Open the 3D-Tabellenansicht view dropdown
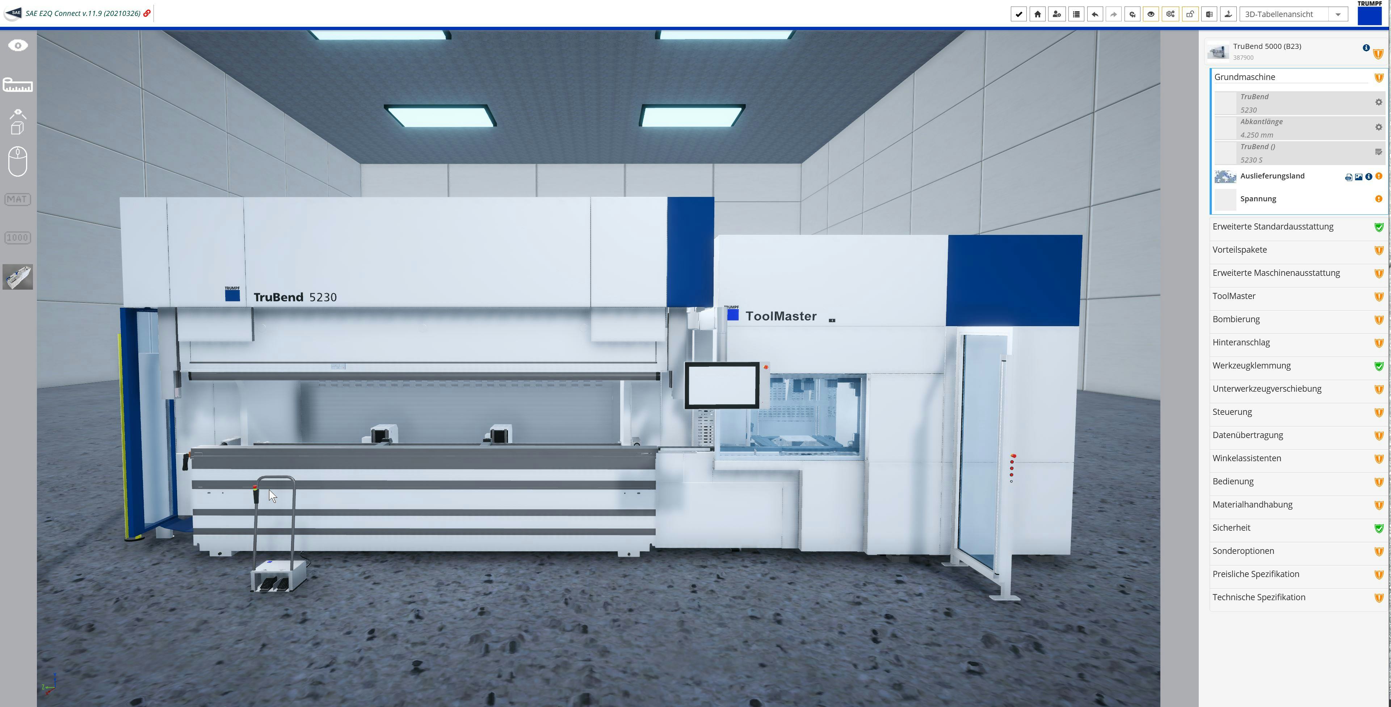The width and height of the screenshot is (1391, 707). [1293, 14]
